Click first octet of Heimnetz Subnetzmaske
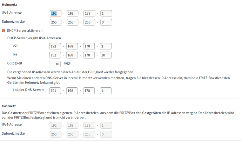The width and height of the screenshot is (242, 141). 55,22
